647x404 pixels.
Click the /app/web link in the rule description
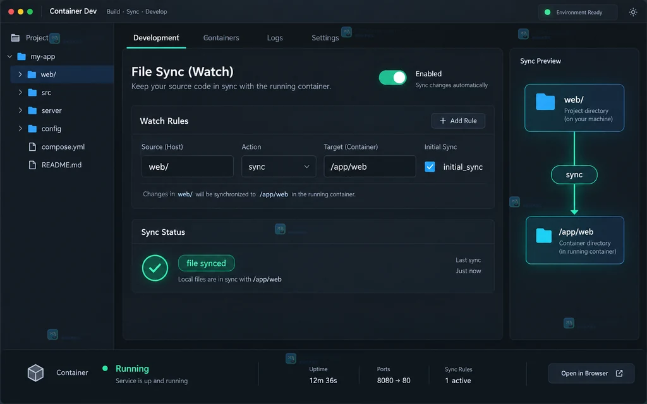click(274, 194)
